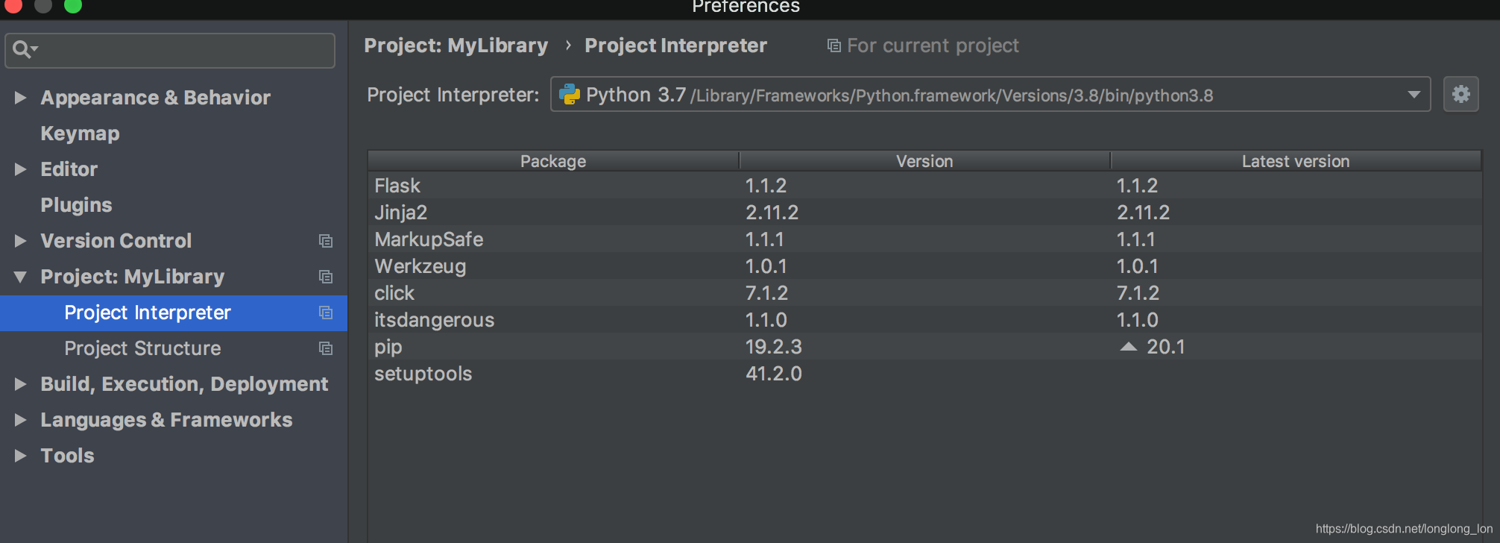
Task: Select the click package row
Action: (x=924, y=293)
